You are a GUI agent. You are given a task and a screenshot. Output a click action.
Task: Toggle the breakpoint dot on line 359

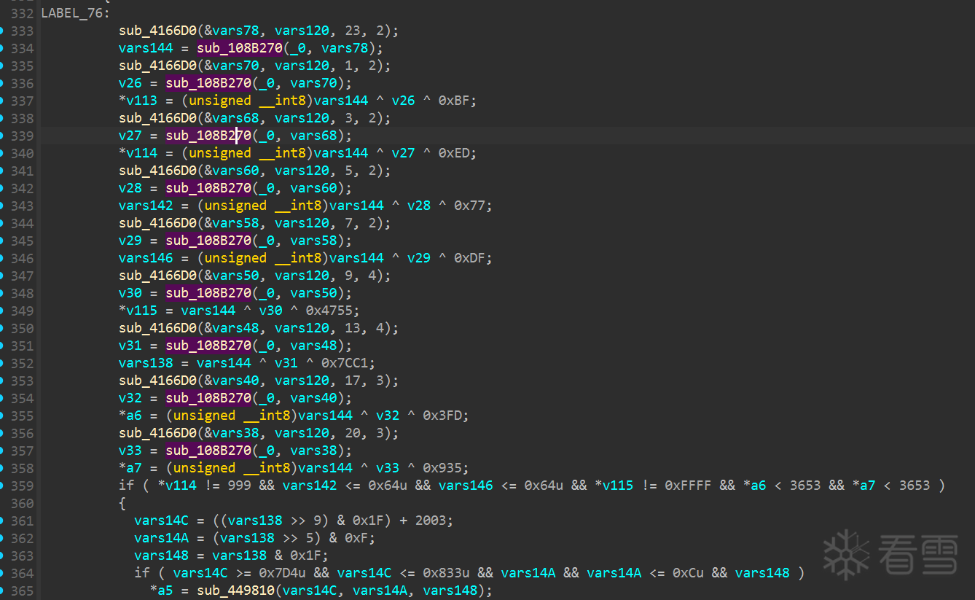tap(2, 486)
